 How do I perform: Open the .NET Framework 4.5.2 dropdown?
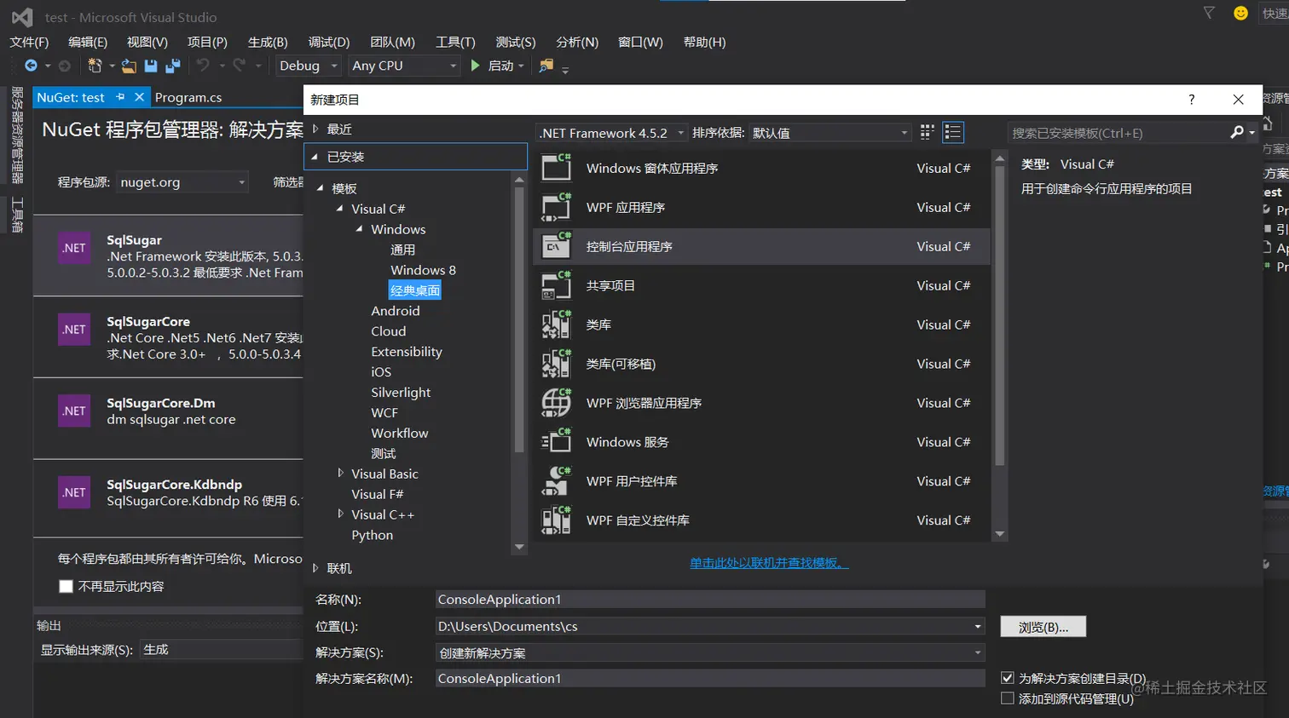click(611, 133)
